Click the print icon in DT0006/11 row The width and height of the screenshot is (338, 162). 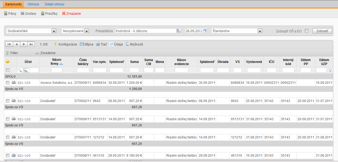[14, 119]
